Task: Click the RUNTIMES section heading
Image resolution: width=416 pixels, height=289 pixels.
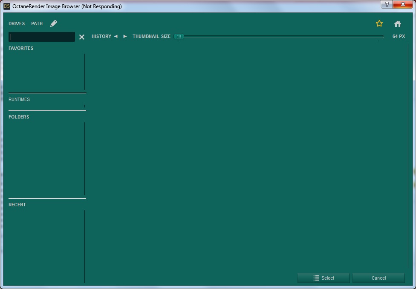Action: [19, 99]
